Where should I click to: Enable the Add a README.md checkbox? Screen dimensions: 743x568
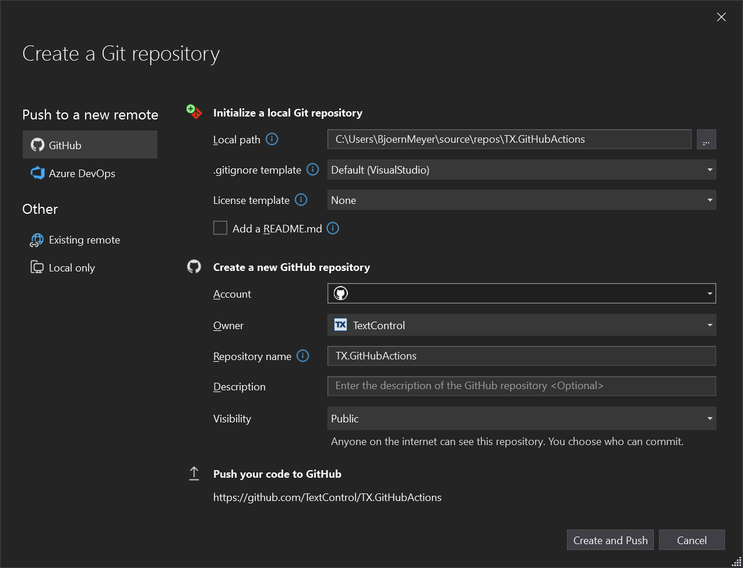(220, 228)
